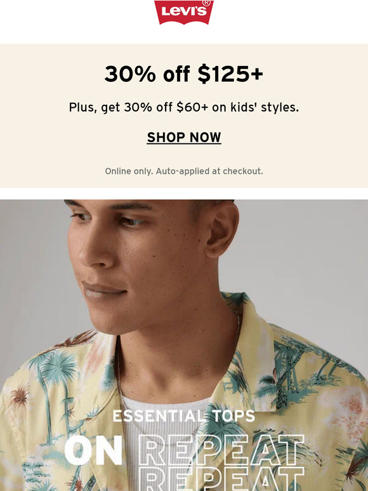Click the second outlined REPEAT word at bottom
Screen dimensions: 368x491
click(x=222, y=479)
